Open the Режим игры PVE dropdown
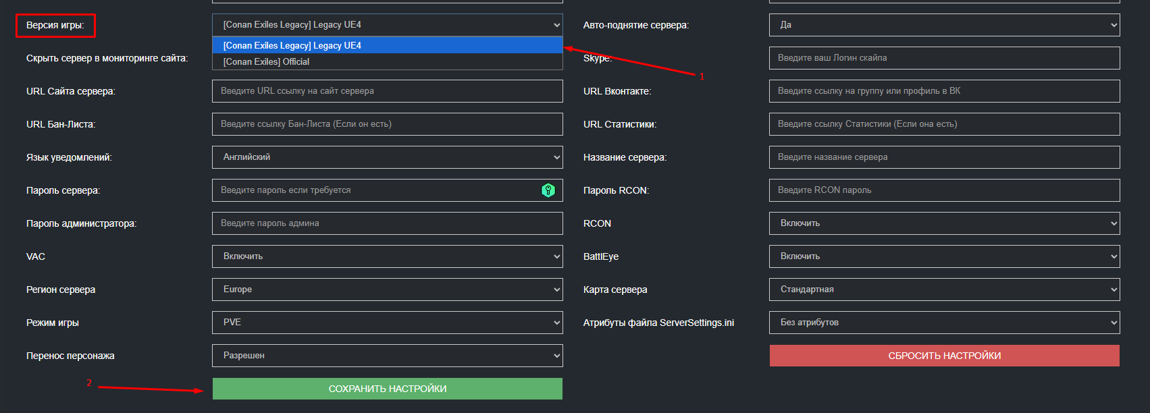 388,323
